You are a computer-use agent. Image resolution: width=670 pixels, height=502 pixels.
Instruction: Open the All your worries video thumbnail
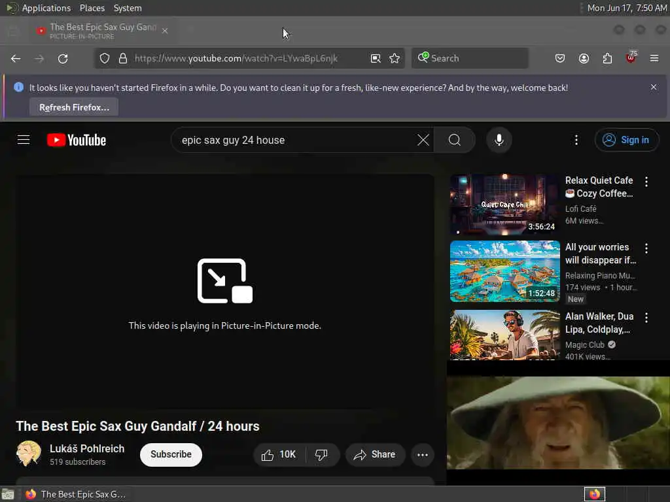click(x=504, y=271)
